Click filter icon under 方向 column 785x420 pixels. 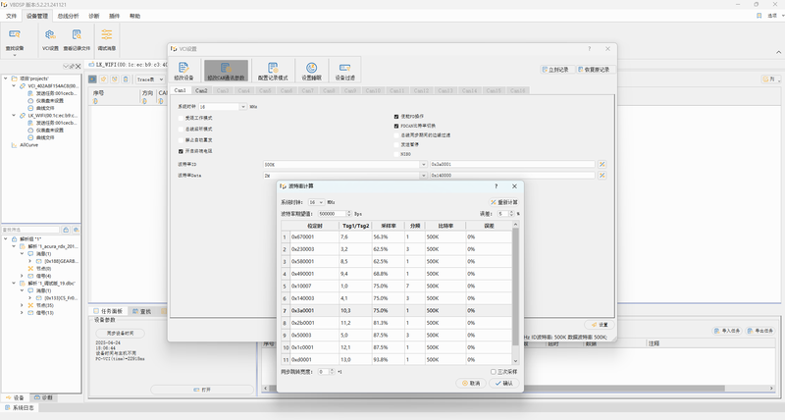click(x=144, y=101)
